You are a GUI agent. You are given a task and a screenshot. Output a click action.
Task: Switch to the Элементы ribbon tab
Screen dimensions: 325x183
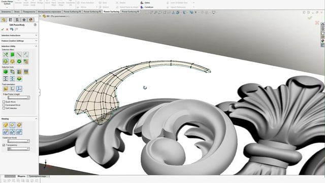[6, 12]
